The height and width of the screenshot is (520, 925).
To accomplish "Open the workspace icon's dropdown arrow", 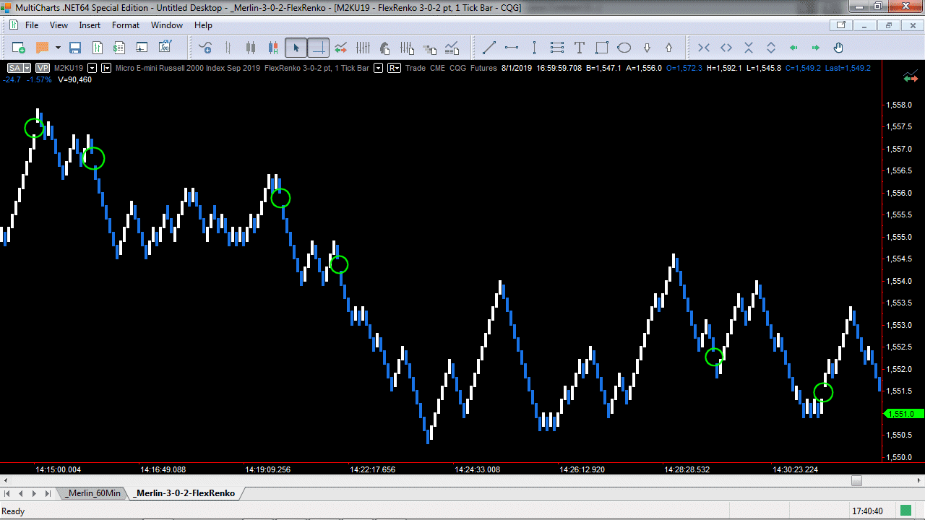I will coord(58,48).
